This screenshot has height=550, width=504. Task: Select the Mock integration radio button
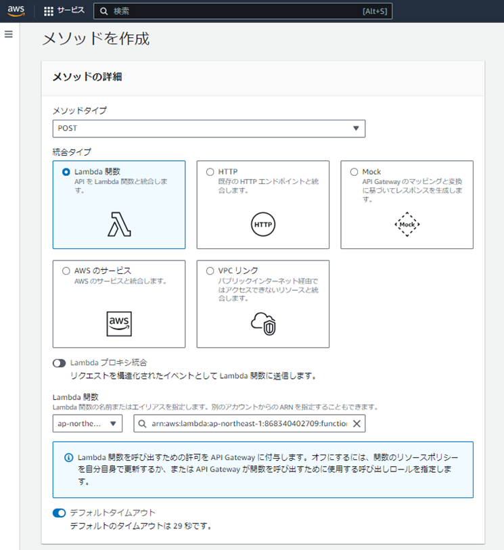point(354,172)
